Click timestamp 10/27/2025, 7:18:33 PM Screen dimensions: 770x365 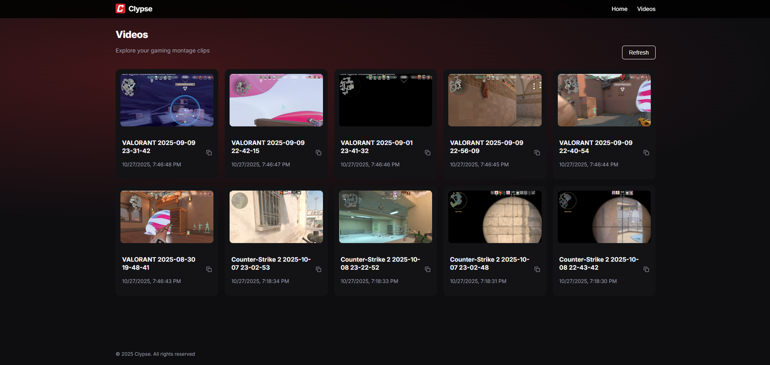pyautogui.click(x=369, y=281)
